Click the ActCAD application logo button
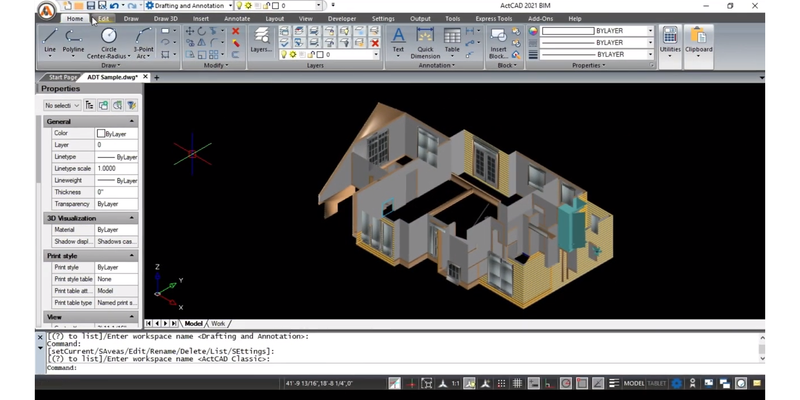Screen dimensions: 800x400 click(46, 10)
